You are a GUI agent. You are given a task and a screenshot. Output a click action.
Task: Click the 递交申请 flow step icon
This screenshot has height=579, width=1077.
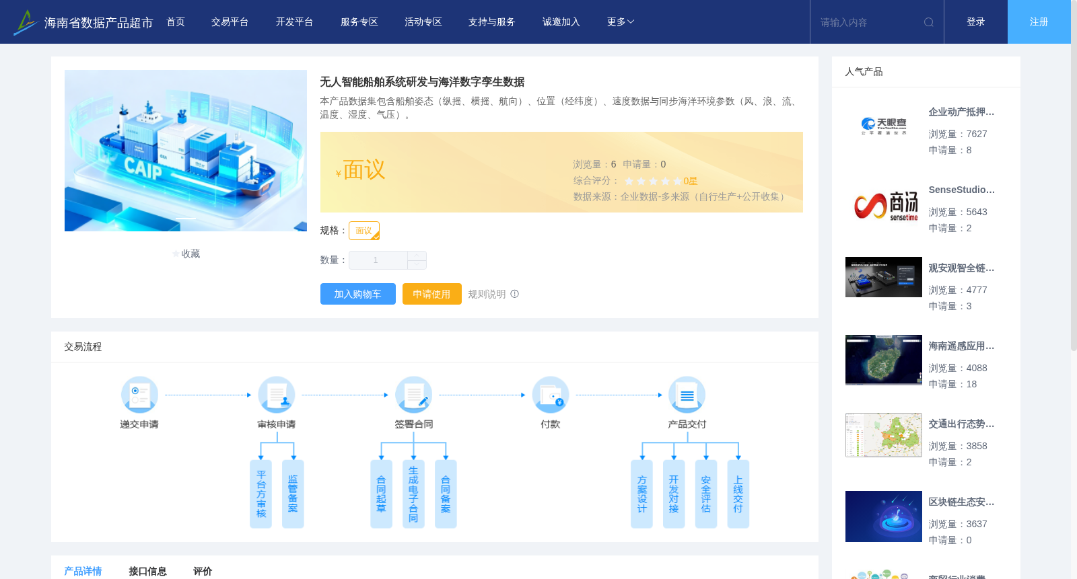[139, 394]
